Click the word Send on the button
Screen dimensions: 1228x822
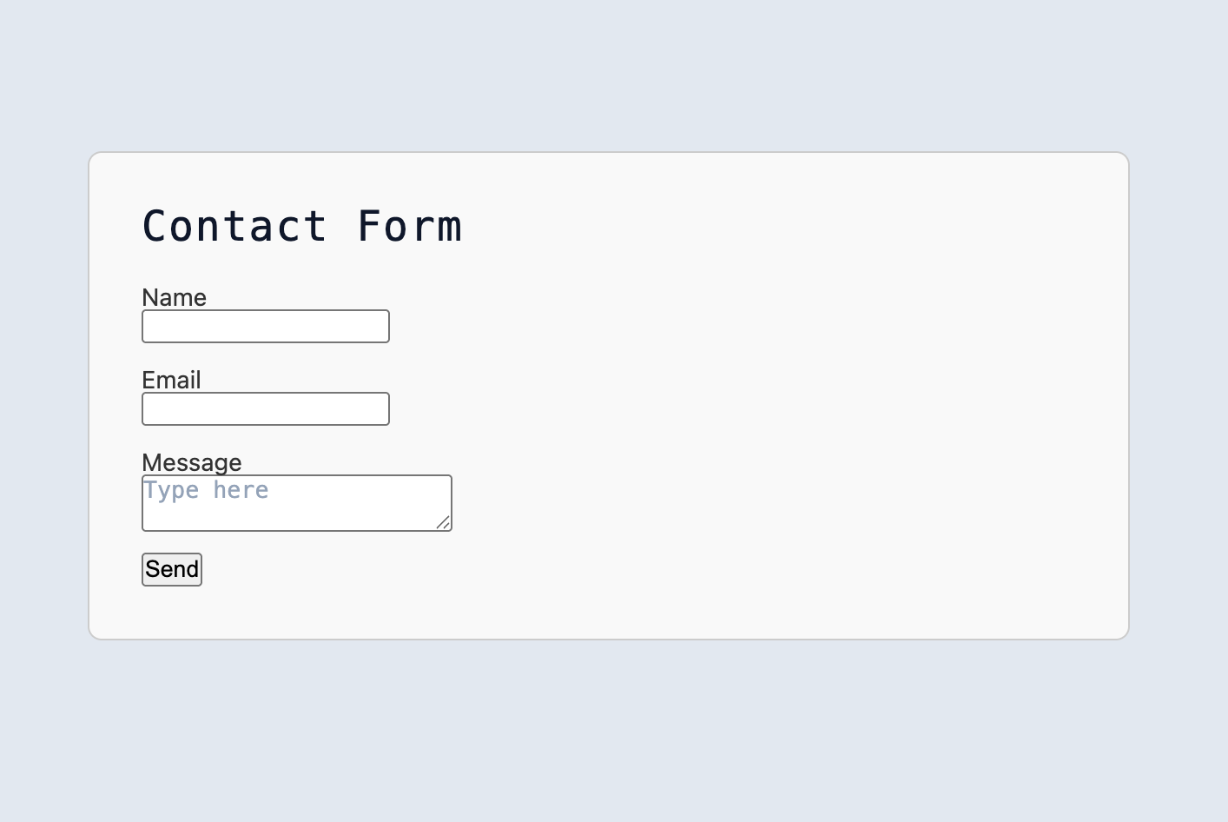(x=171, y=569)
